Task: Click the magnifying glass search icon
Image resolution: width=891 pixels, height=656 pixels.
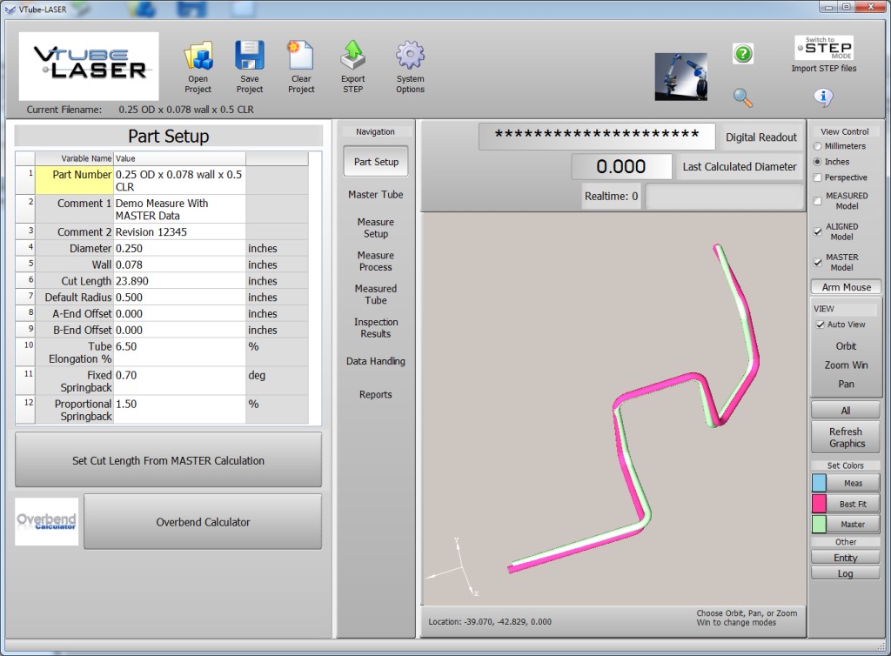Action: 742,97
